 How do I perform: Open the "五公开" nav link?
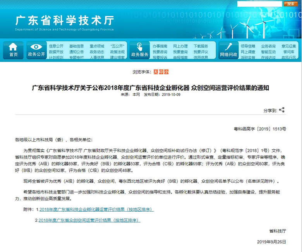(117, 46)
